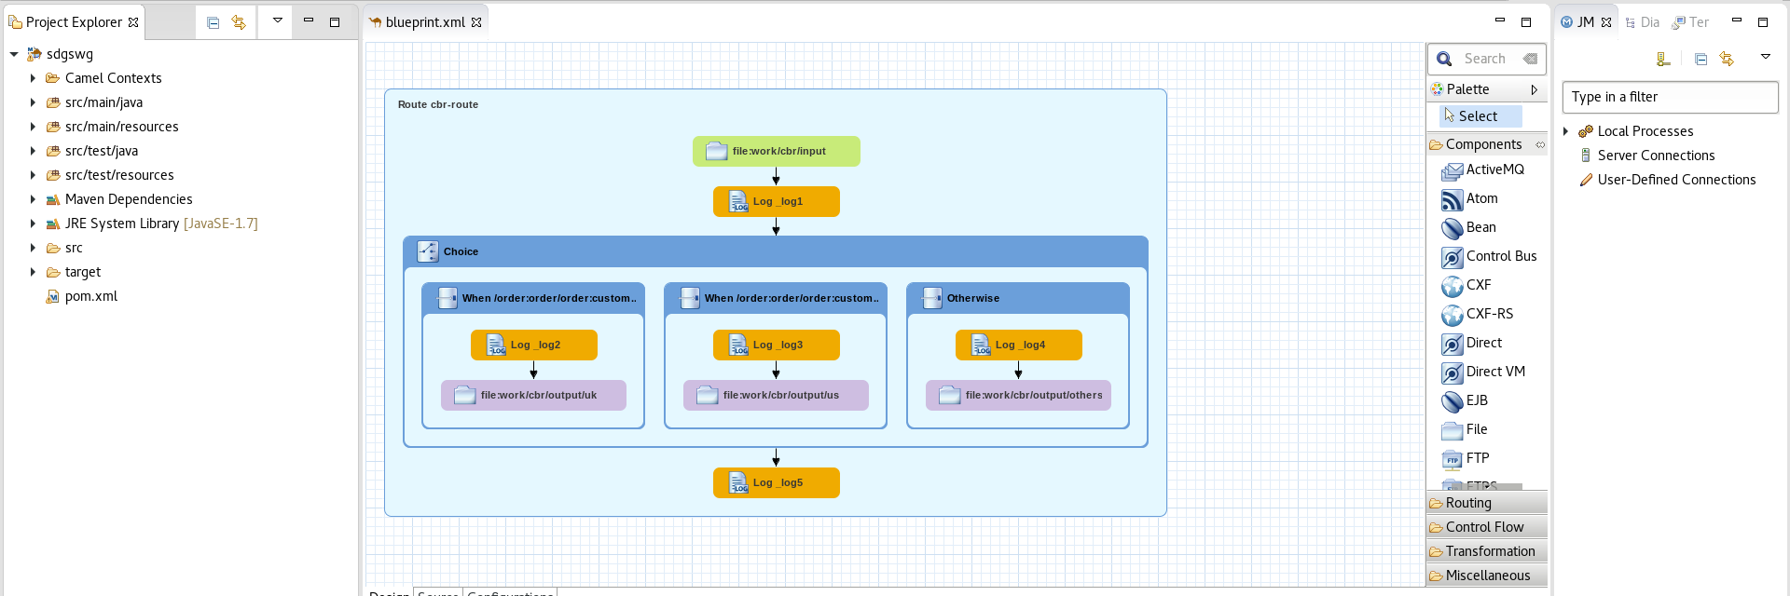Activate the palette Select tool
The image size is (1790, 596).
pos(1481,116)
